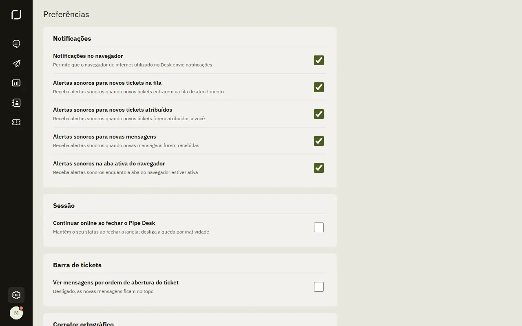The height and width of the screenshot is (326, 522).
Task: Click the Notificações section heading
Action: coord(72,39)
